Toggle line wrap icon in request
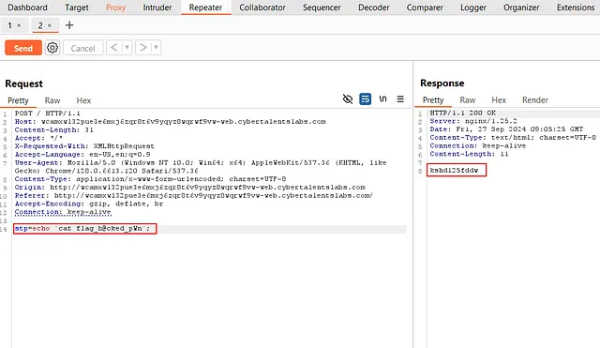 click(x=365, y=99)
